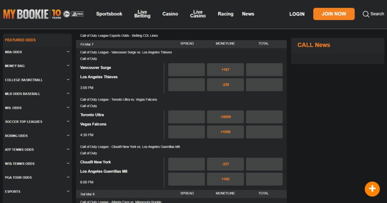Select Cloud9 New York -227 moneyline

click(225, 164)
